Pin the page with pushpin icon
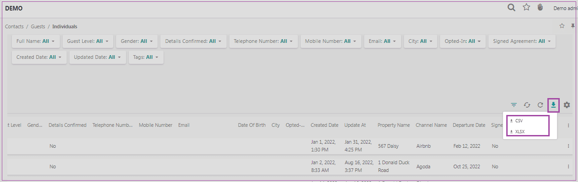The width and height of the screenshot is (578, 182). click(x=573, y=26)
